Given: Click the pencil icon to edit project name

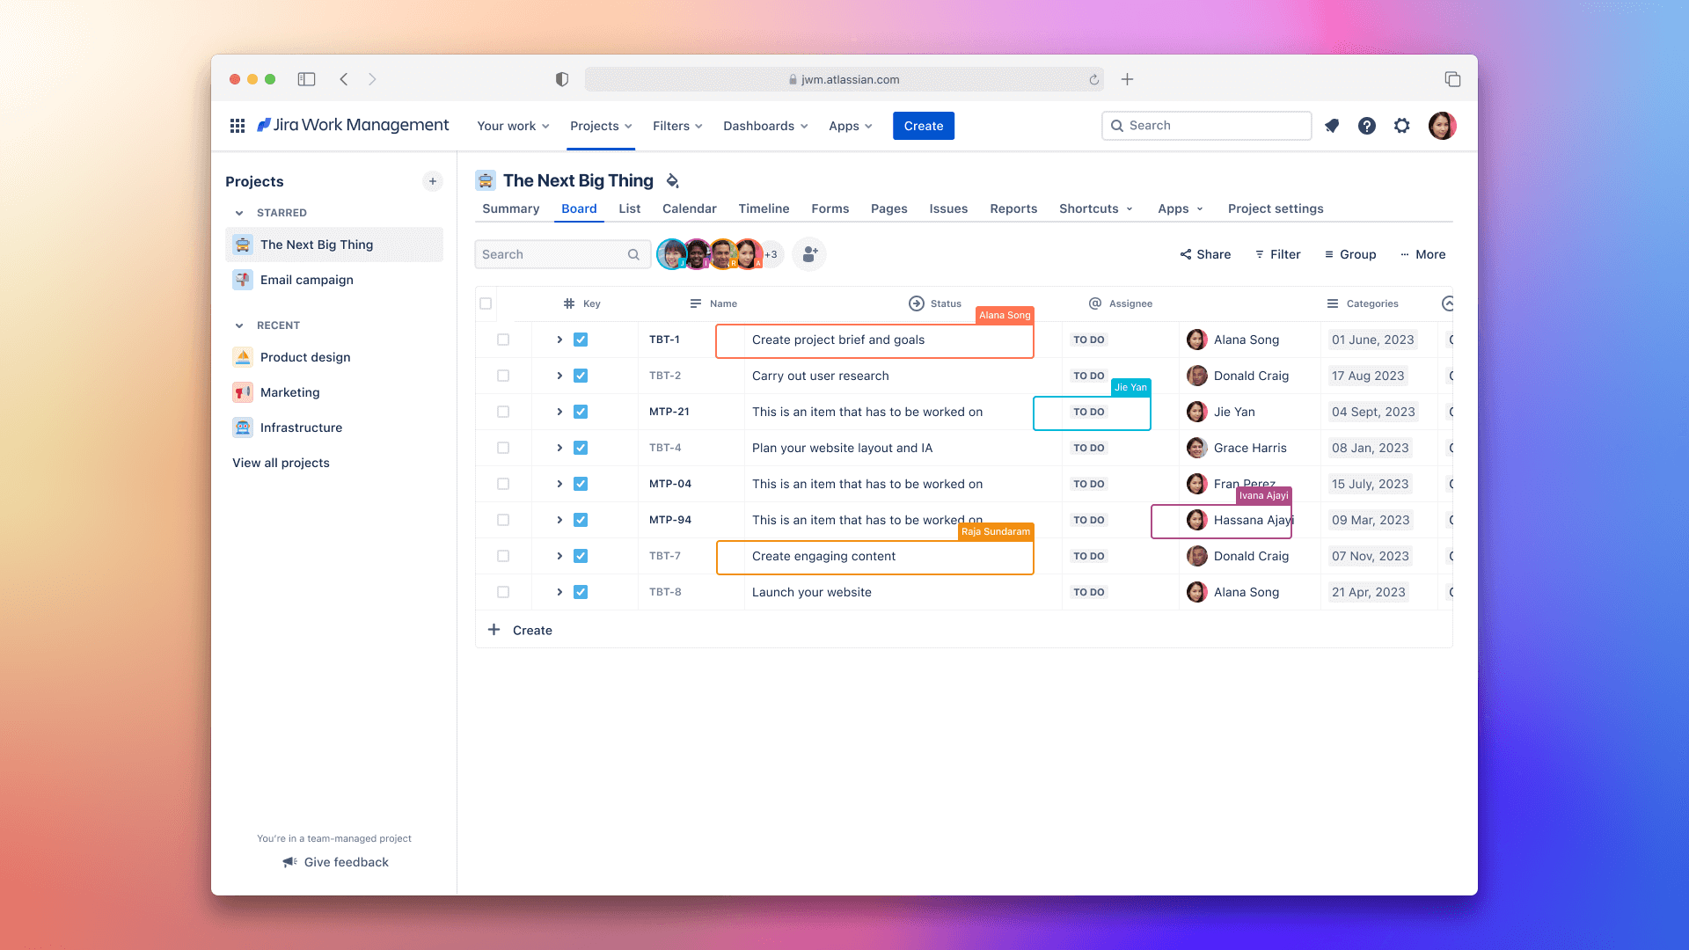Looking at the screenshot, I should tap(672, 180).
